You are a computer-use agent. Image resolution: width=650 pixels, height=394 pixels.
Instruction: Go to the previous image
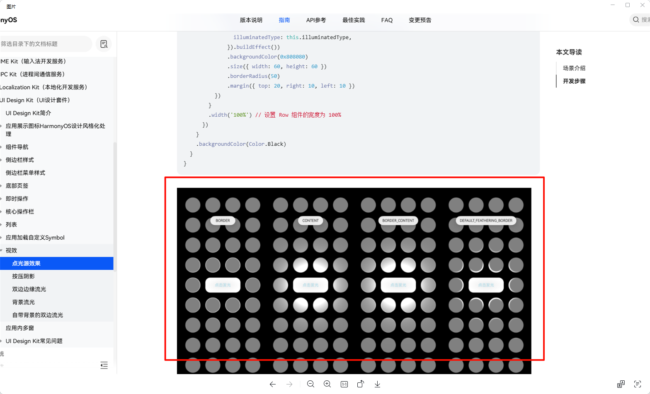click(272, 384)
